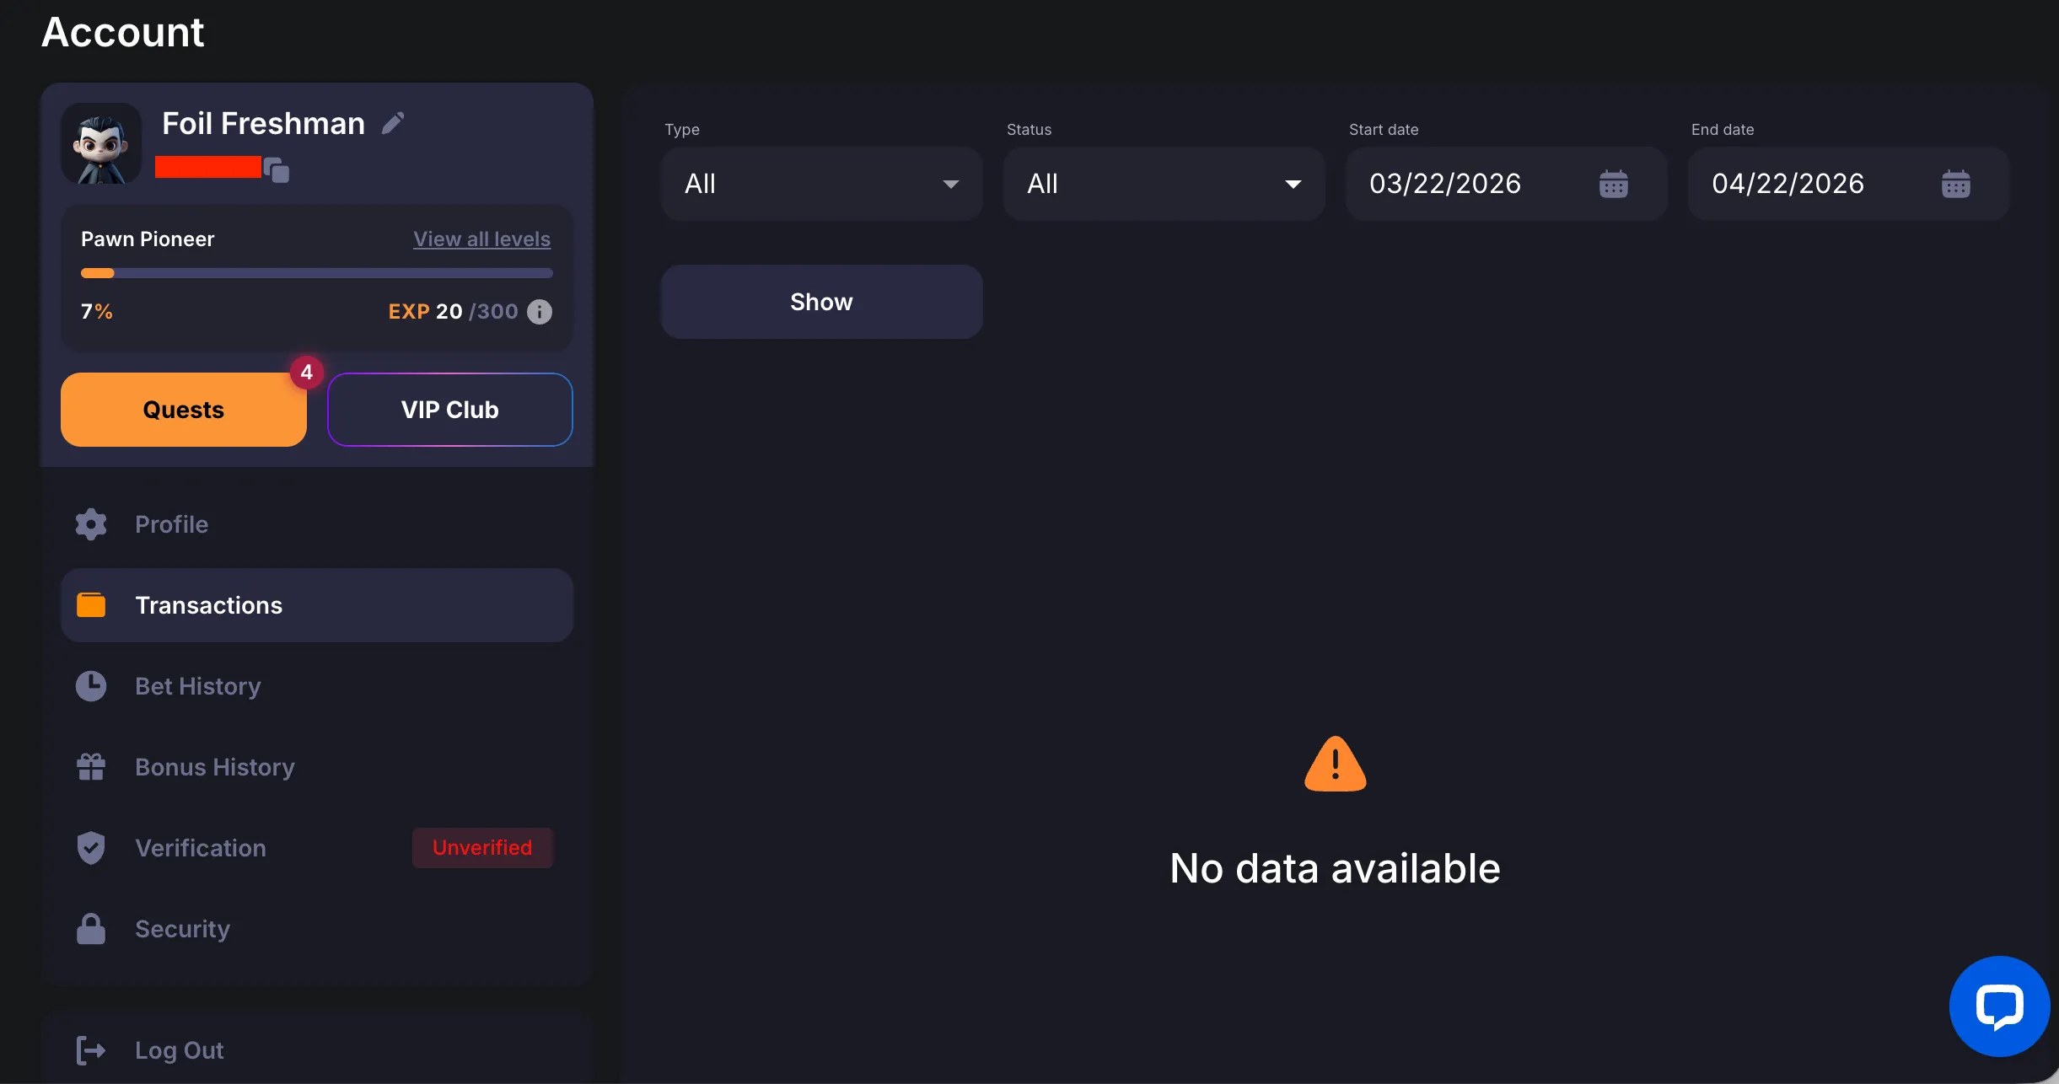
Task: Edit username with the pencil icon
Action: (393, 123)
